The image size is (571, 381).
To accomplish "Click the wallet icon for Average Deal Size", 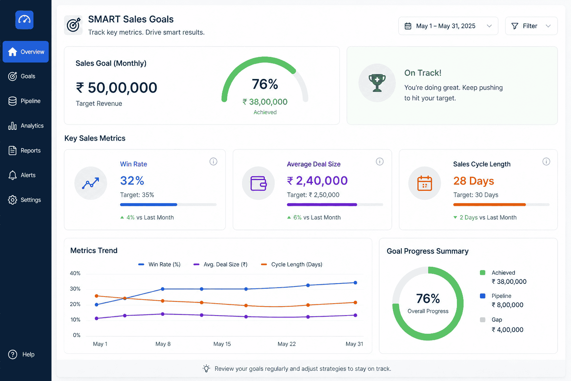I will pos(258,183).
